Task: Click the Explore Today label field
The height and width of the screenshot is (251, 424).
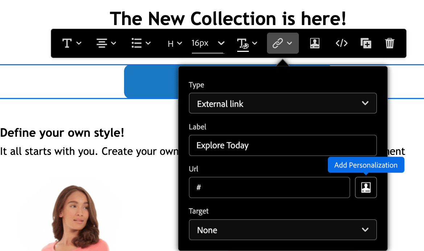Action: 283,145
